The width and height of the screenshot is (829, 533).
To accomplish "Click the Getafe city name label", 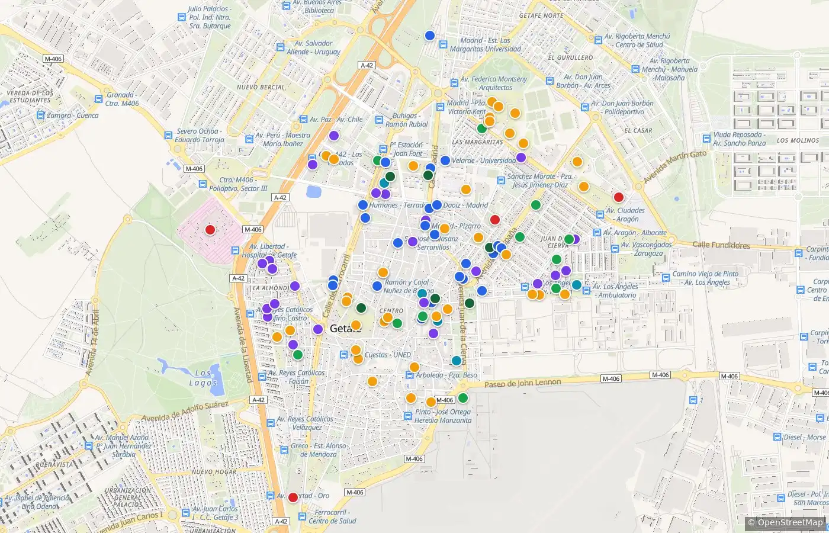I will 345,329.
